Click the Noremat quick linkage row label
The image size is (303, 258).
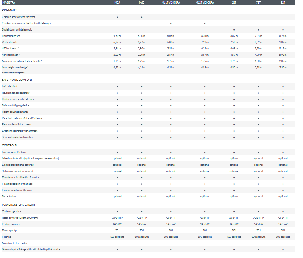[31, 249]
